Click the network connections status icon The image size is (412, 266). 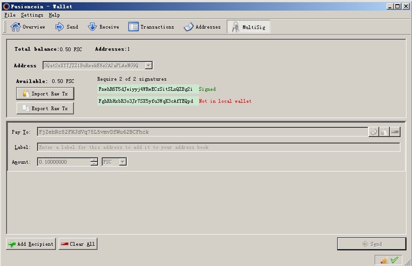point(384,260)
